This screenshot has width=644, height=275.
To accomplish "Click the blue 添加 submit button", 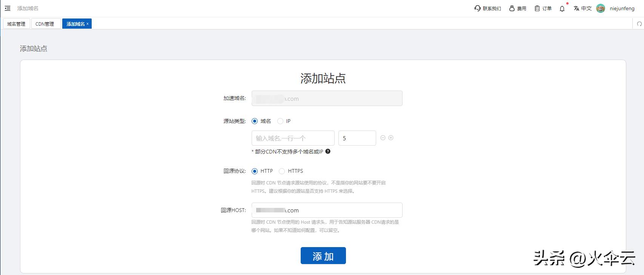I will click(323, 256).
